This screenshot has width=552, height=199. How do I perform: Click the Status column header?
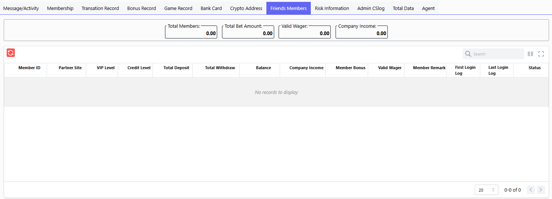pyautogui.click(x=534, y=68)
